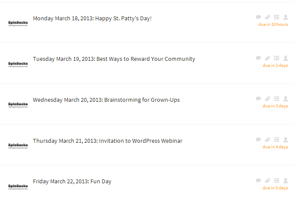Click assignee person icon on Fun Day row
Image resolution: width=296 pixels, height=204 pixels.
[x=286, y=181]
